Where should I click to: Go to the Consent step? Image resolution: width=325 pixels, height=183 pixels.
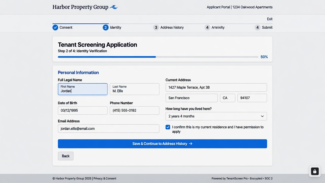(66, 27)
